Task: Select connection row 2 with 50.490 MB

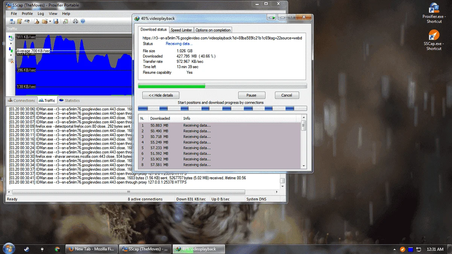Action: pos(220,131)
